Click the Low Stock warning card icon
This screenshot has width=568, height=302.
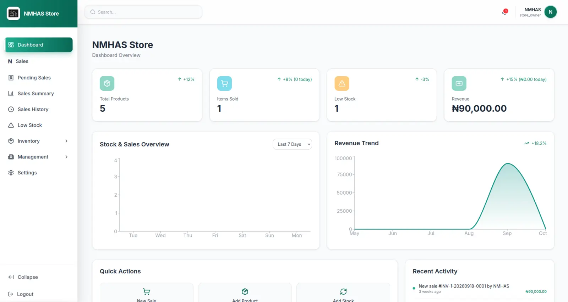coord(342,83)
